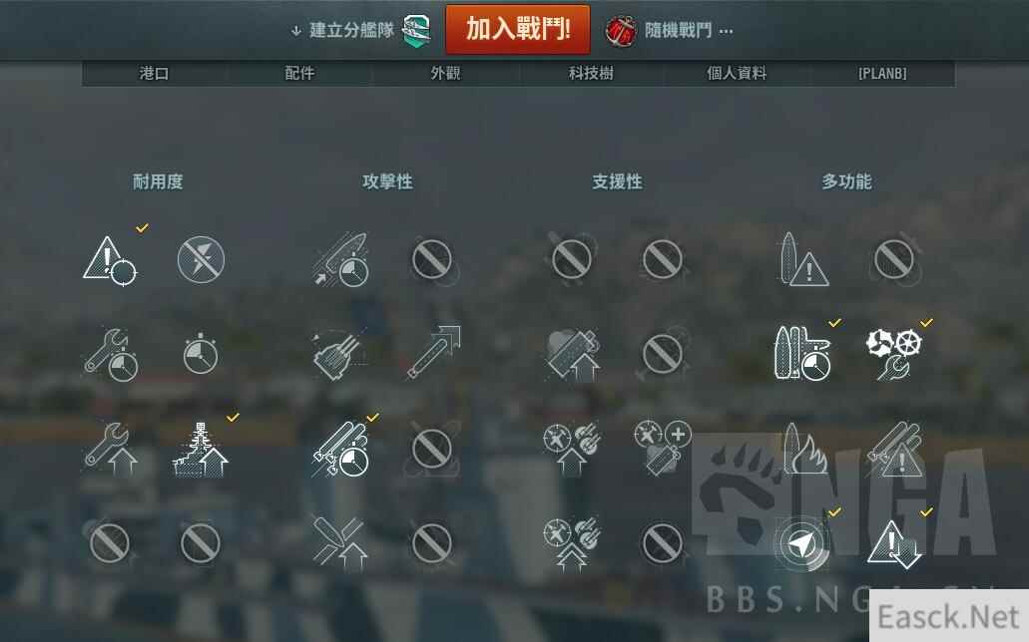Select the triple gun turret skill icon

click(x=338, y=356)
